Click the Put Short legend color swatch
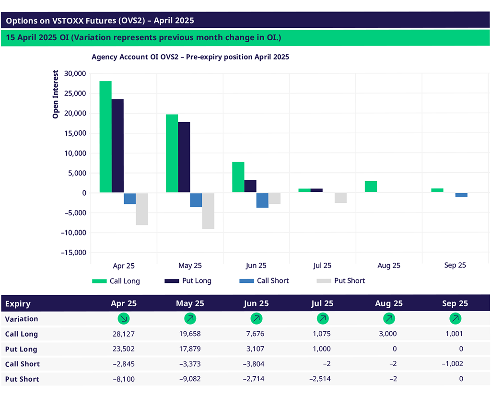The width and height of the screenshot is (491, 396). click(323, 281)
